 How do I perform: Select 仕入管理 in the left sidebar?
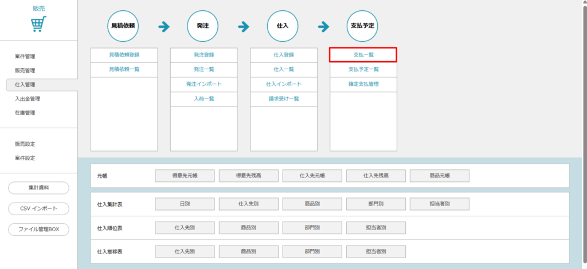[25, 85]
